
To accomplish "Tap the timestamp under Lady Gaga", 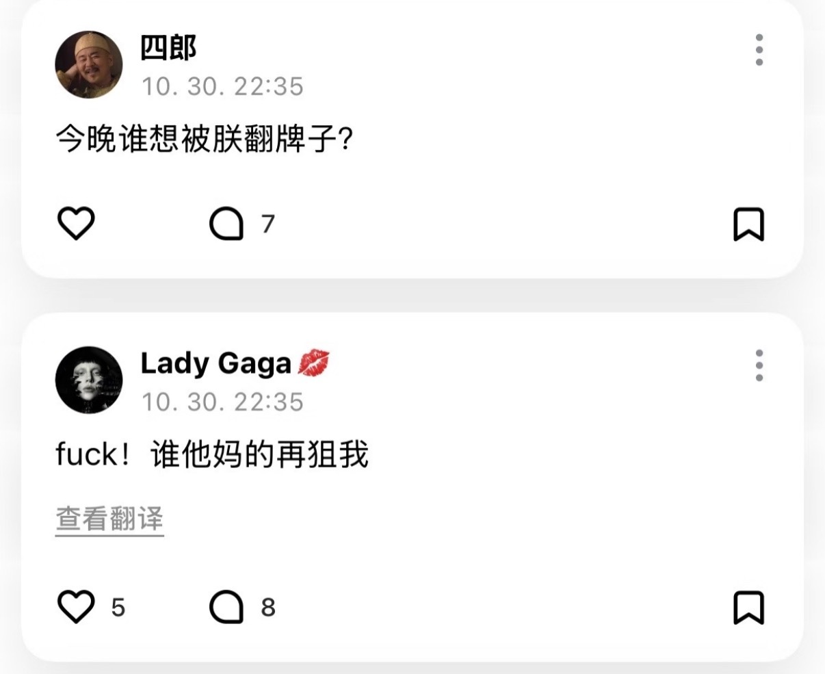I will [222, 402].
